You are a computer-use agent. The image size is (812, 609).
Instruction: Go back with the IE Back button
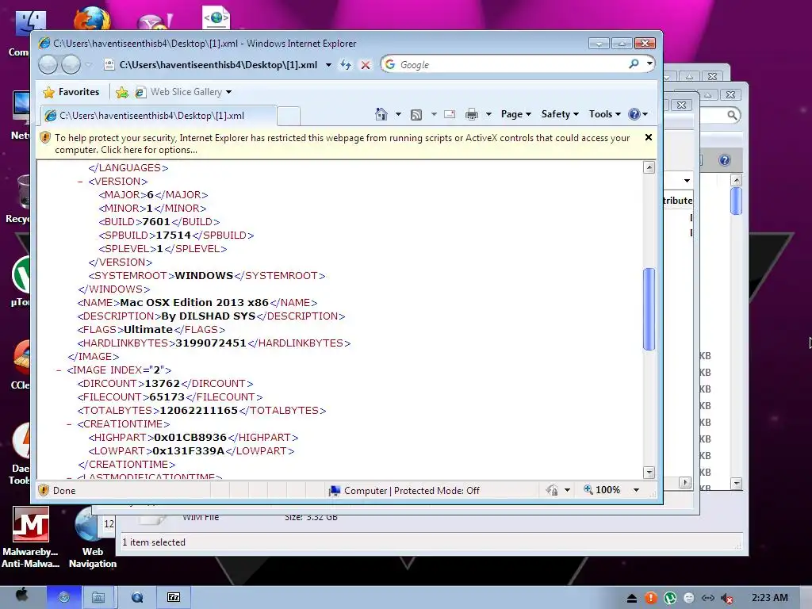(48, 65)
